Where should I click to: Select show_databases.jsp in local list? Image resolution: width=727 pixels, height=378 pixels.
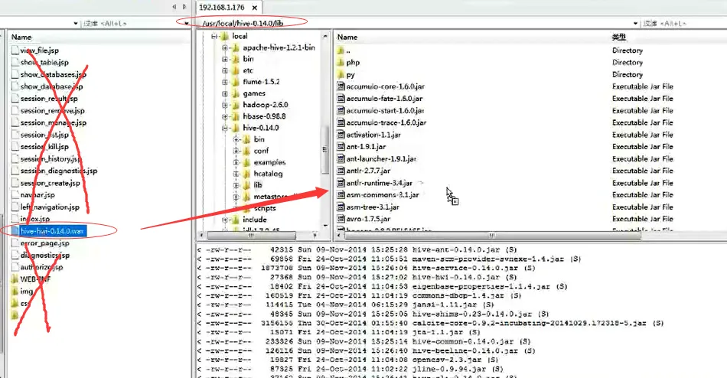54,74
